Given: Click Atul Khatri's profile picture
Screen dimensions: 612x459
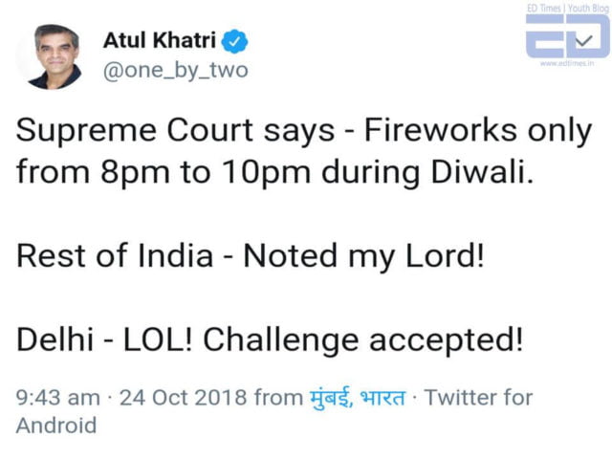Looking at the screenshot, I should [55, 56].
